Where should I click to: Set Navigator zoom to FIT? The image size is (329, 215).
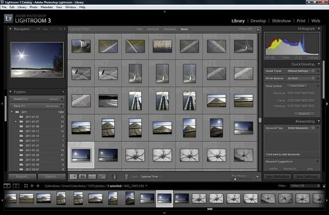click(39, 29)
